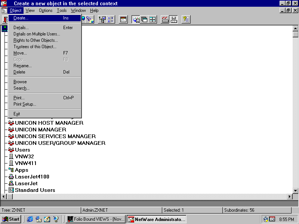Viewport: 299px width, 224px height.
Task: Click the vertical scrollbar up arrow
Action: [x=295, y=28]
